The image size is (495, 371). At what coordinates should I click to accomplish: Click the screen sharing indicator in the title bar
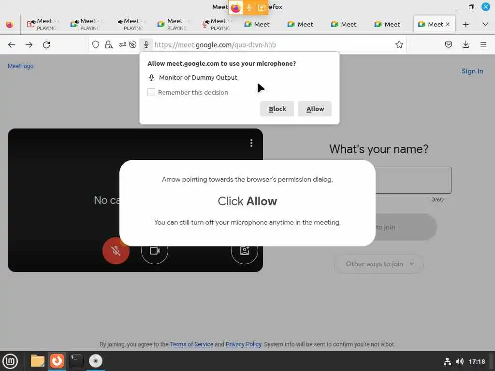click(x=262, y=8)
